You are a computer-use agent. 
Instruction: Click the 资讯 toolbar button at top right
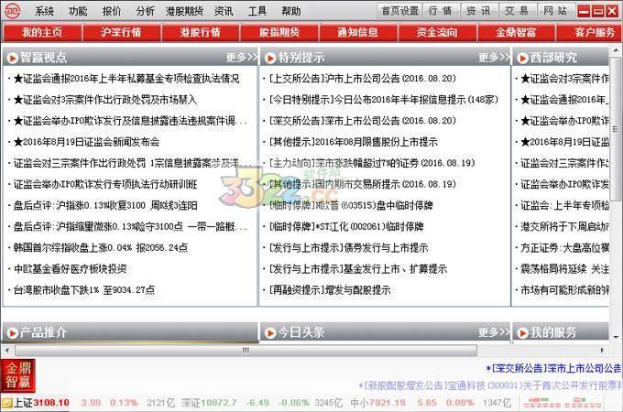[x=479, y=11]
